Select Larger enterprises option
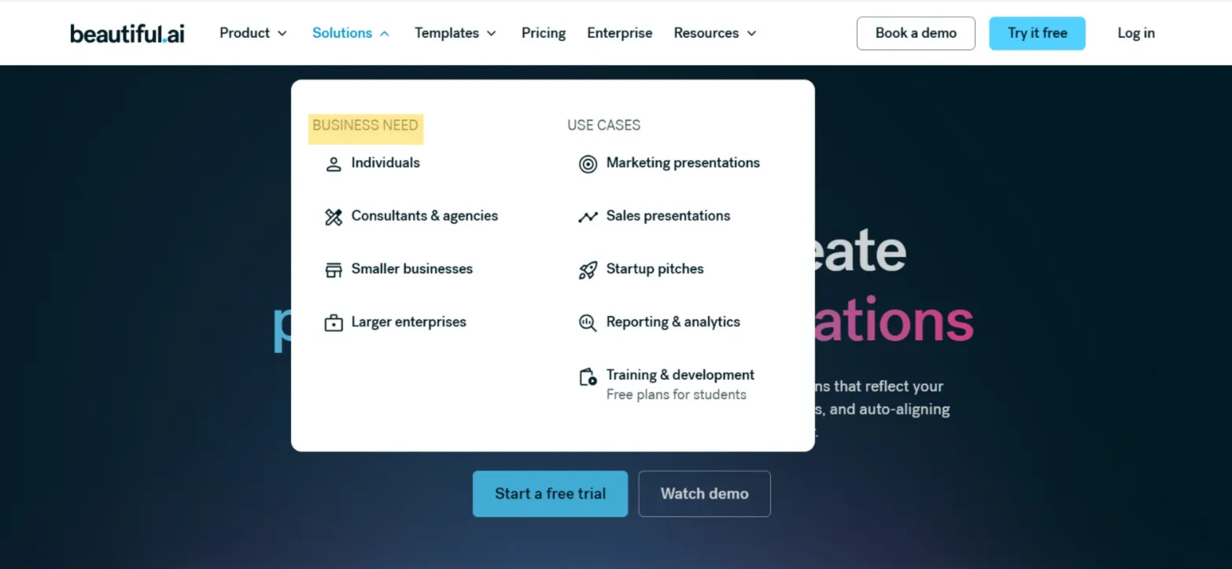Viewport: 1232px width, 569px height. click(409, 321)
